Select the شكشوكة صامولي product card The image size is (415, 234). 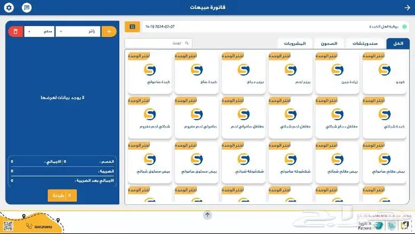pyautogui.click(x=290, y=162)
